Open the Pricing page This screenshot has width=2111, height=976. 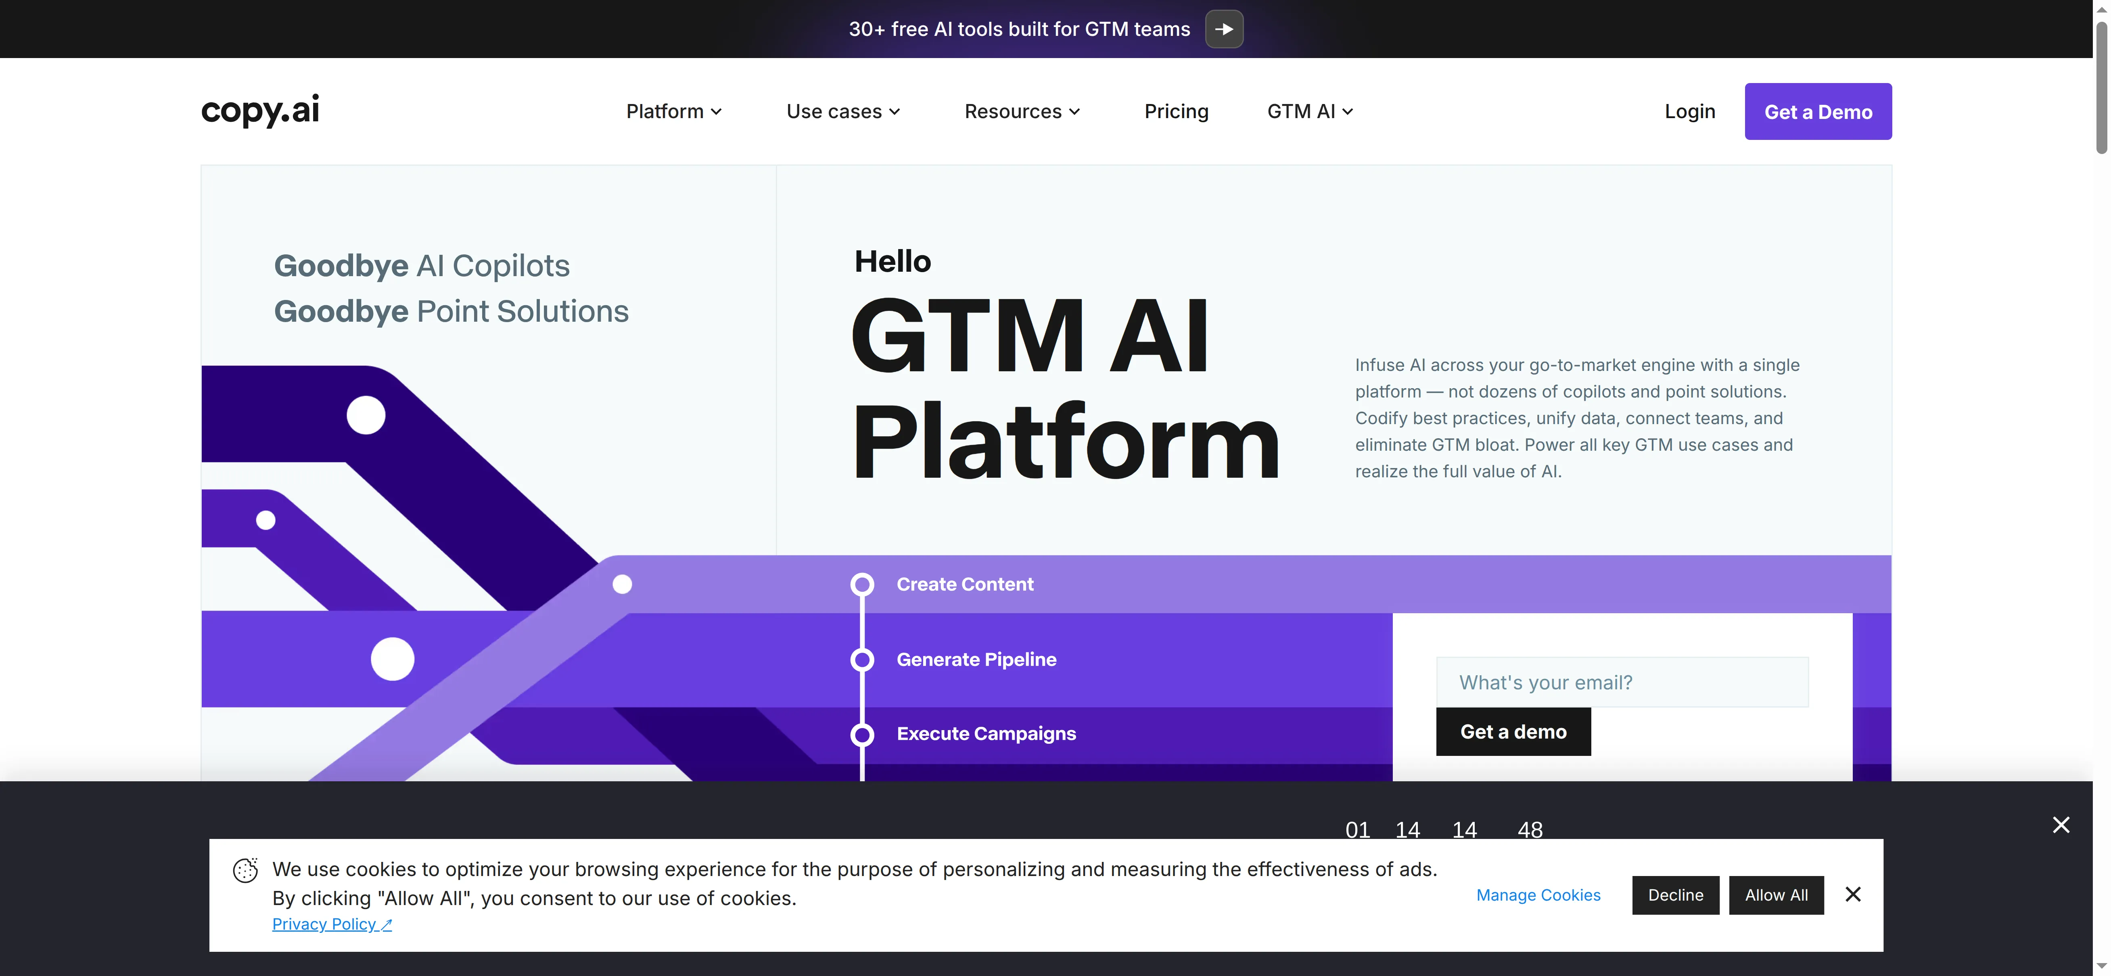(x=1176, y=110)
